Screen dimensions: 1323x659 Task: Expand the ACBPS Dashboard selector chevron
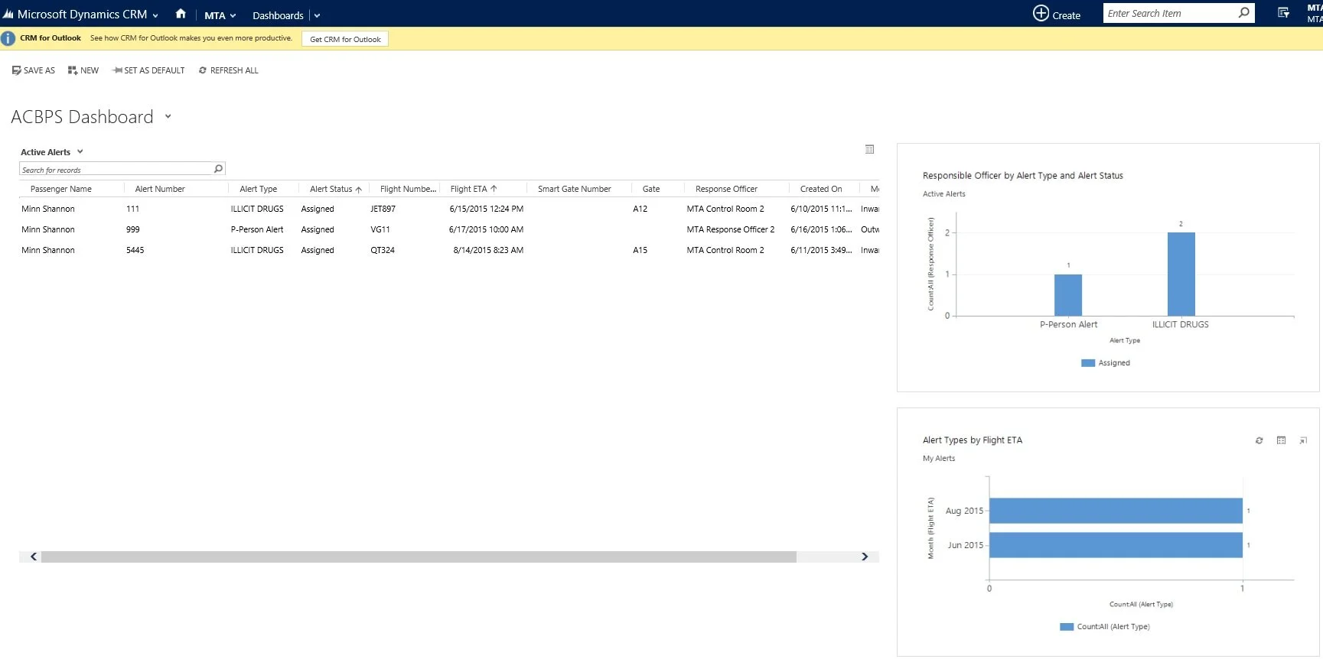pyautogui.click(x=168, y=117)
